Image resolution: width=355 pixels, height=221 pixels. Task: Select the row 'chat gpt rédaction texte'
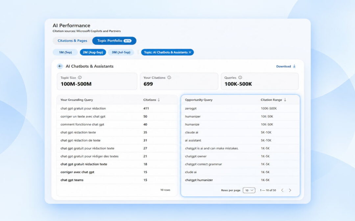pyautogui.click(x=117, y=132)
